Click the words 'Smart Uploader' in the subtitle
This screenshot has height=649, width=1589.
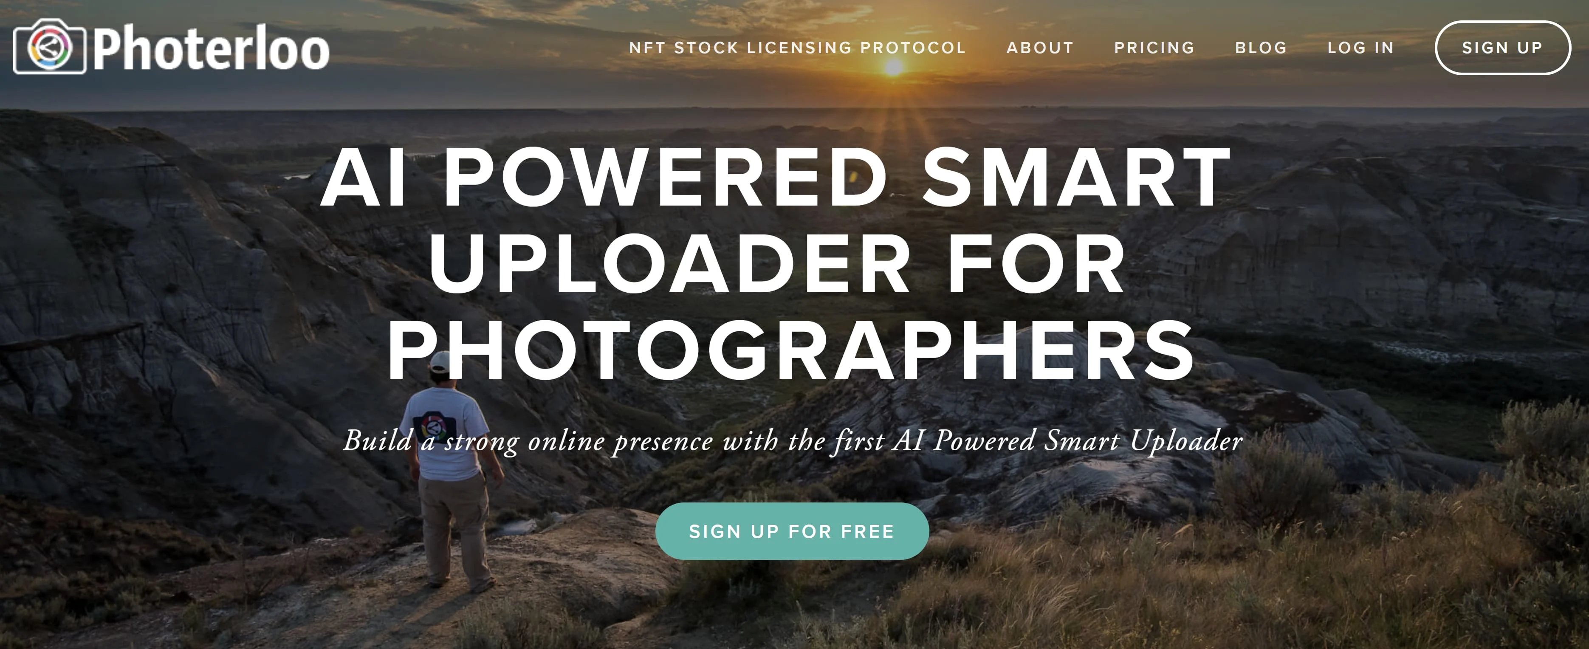(x=1143, y=441)
